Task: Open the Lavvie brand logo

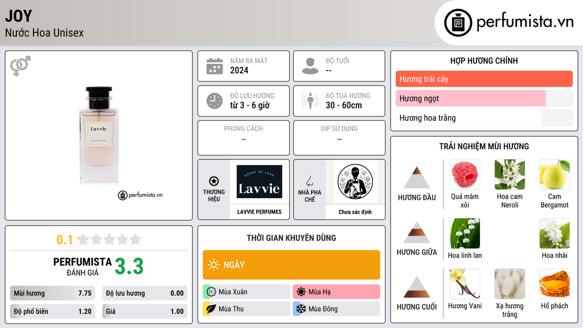Action: pyautogui.click(x=259, y=182)
